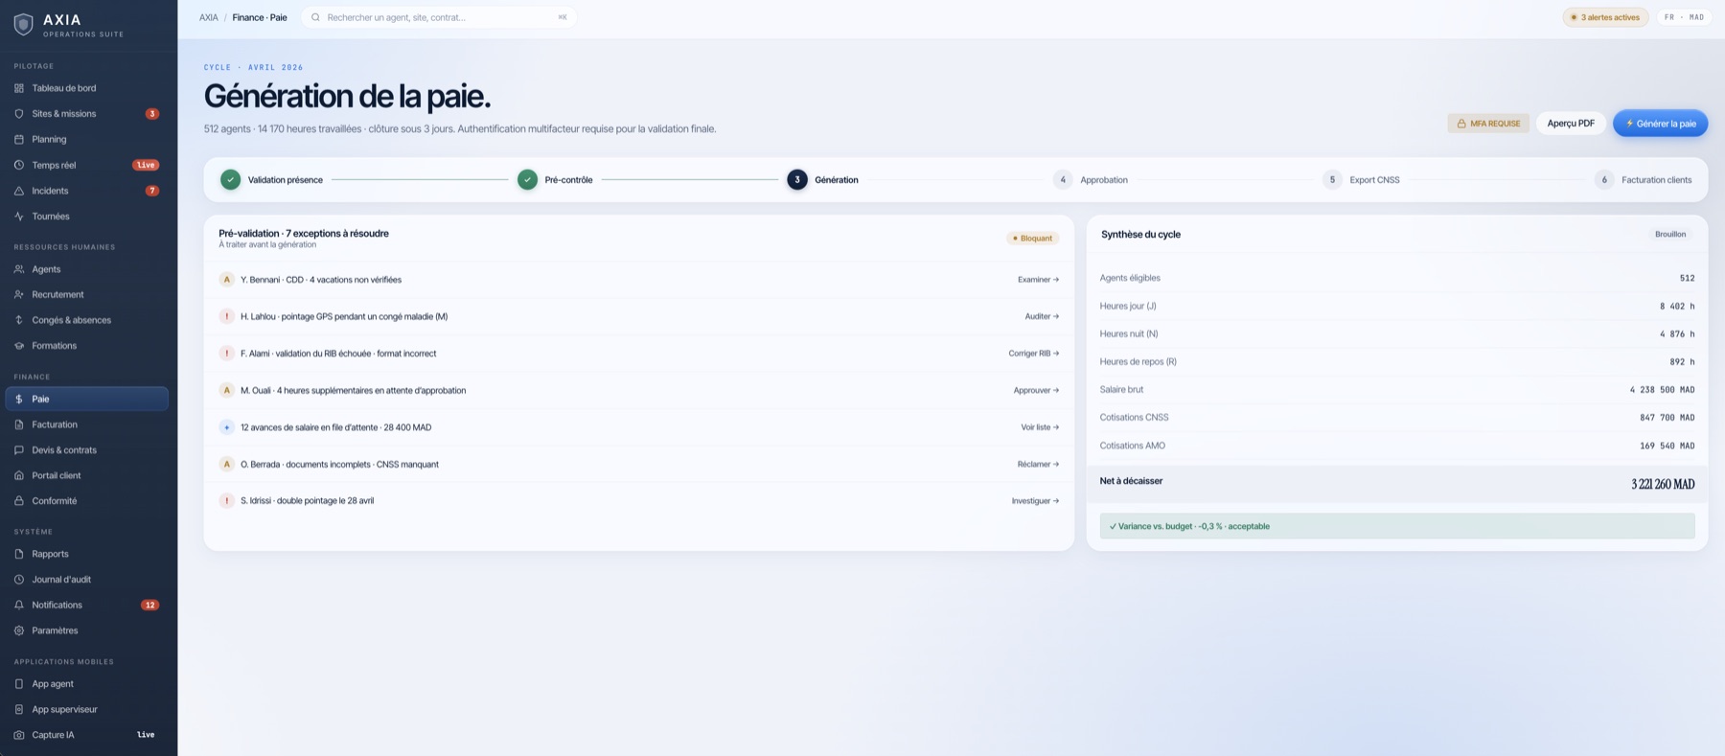Click the Planning calendar icon
The image size is (1725, 756).
coord(19,139)
